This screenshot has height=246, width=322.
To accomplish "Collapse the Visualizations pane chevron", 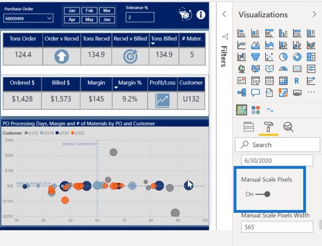I will tap(314, 14).
